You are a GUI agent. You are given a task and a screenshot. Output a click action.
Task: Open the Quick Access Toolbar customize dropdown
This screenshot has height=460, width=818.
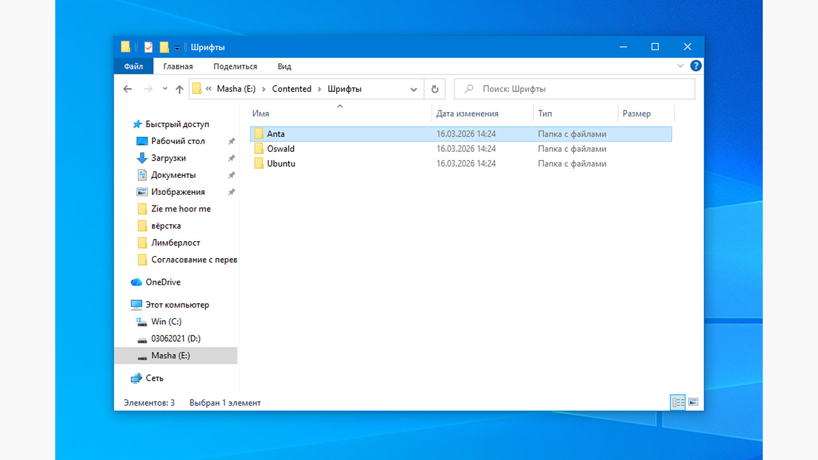click(x=177, y=47)
